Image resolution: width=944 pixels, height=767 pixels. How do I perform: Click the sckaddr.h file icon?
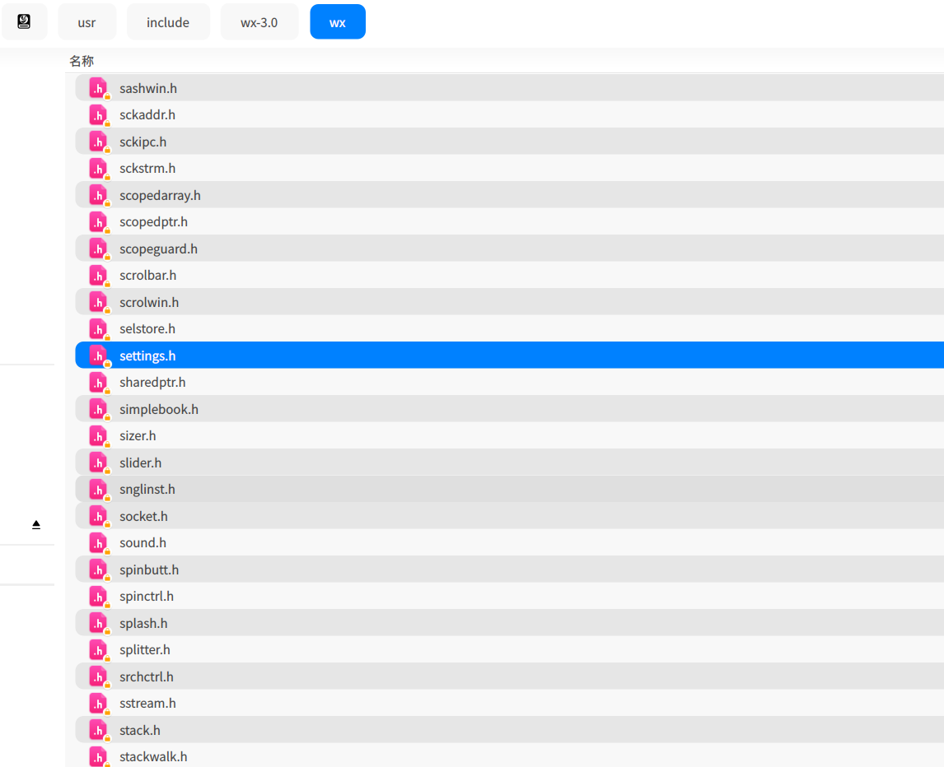tap(99, 115)
